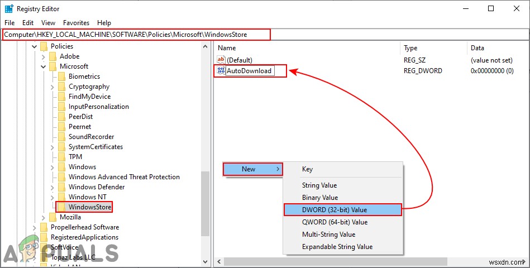Maximize the Registry Editor window
This screenshot has width=530, height=268.
coord(491,9)
